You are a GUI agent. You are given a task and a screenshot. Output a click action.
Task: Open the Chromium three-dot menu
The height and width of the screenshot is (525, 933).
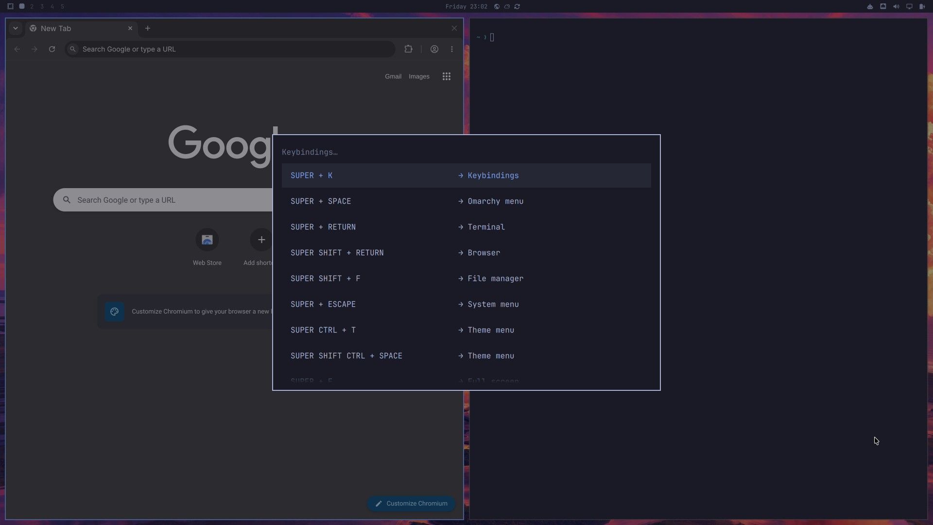pyautogui.click(x=452, y=49)
